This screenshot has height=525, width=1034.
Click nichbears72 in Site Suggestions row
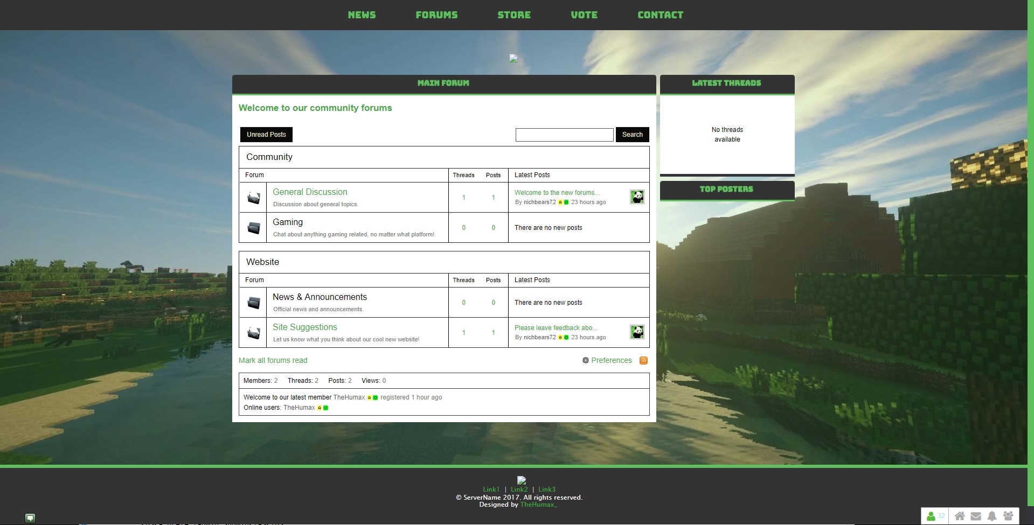539,337
